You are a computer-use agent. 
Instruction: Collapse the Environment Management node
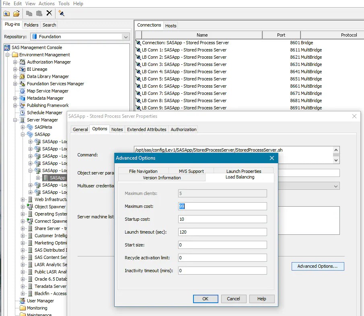[7, 55]
